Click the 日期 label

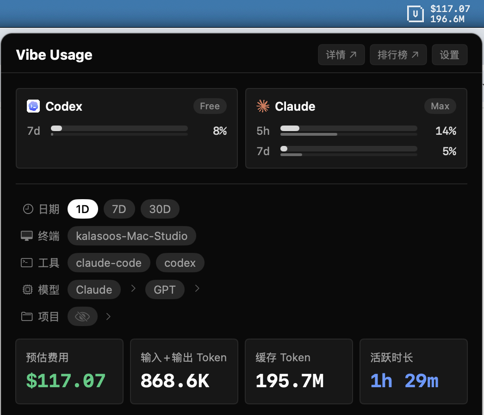point(49,209)
